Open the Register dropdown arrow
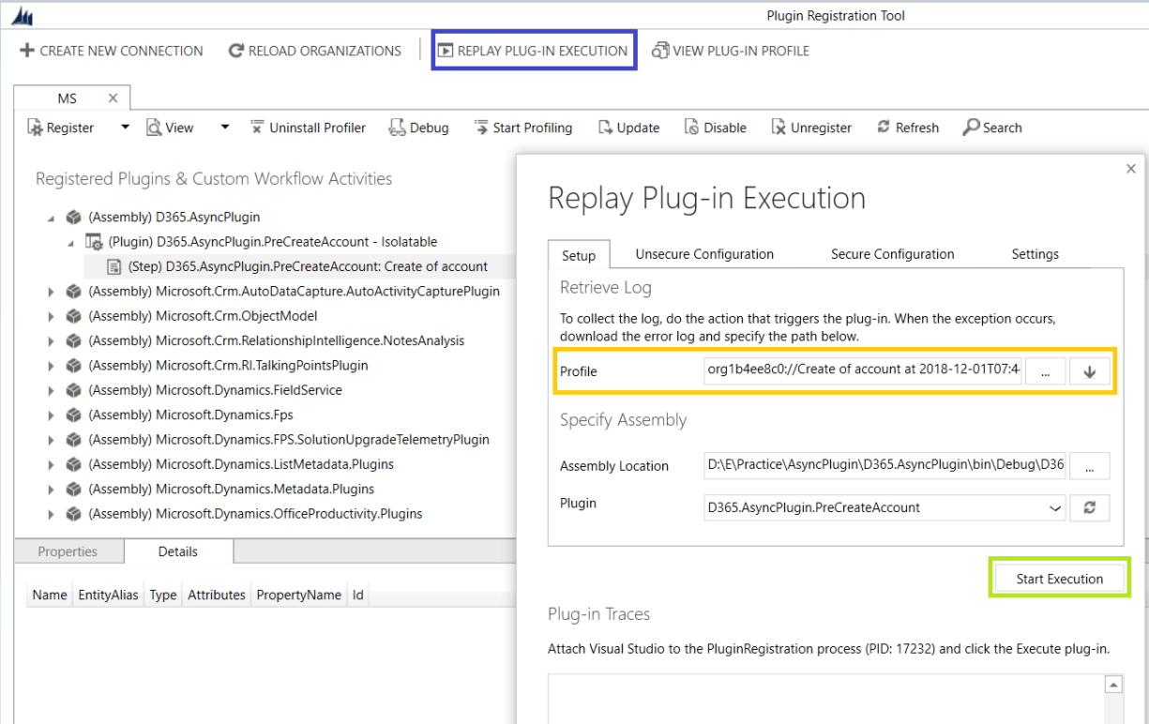Image resolution: width=1149 pixels, height=724 pixels. tap(123, 127)
